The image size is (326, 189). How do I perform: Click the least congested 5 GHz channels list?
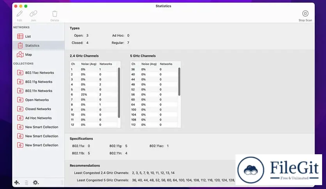pyautogui.click(x=183, y=180)
